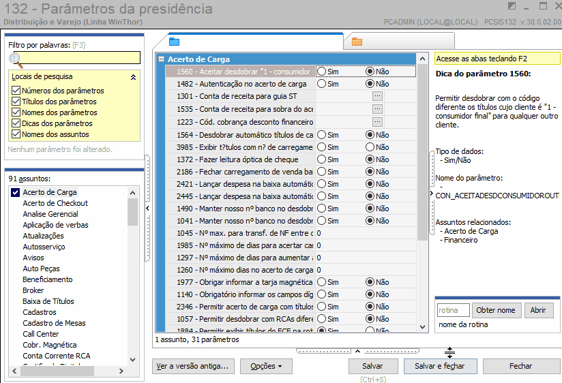This screenshot has width=562, height=383.
Task: Click the magnifier search icon
Action: coord(15,60)
